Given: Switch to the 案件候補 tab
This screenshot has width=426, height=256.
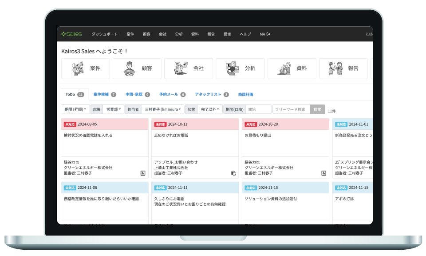Looking at the screenshot, I should tap(105, 94).
